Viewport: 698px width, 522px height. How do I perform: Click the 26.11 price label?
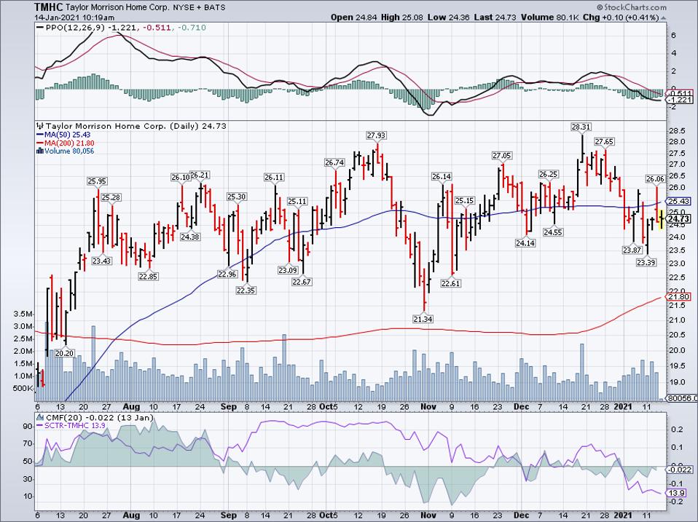click(x=274, y=177)
